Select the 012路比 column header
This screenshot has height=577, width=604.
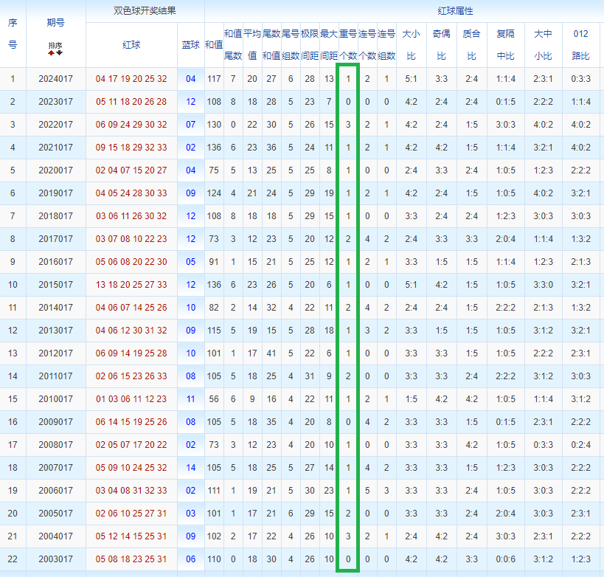point(580,45)
